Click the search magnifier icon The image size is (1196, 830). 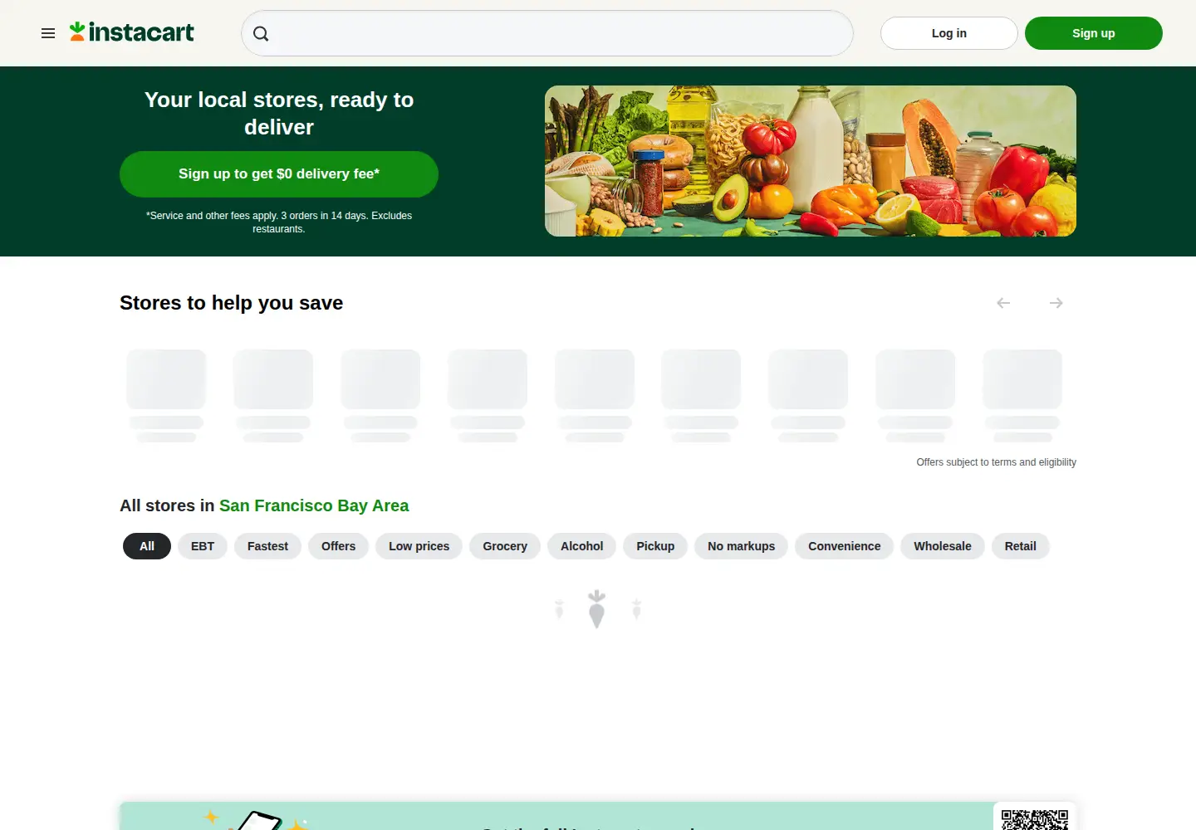[x=261, y=33]
